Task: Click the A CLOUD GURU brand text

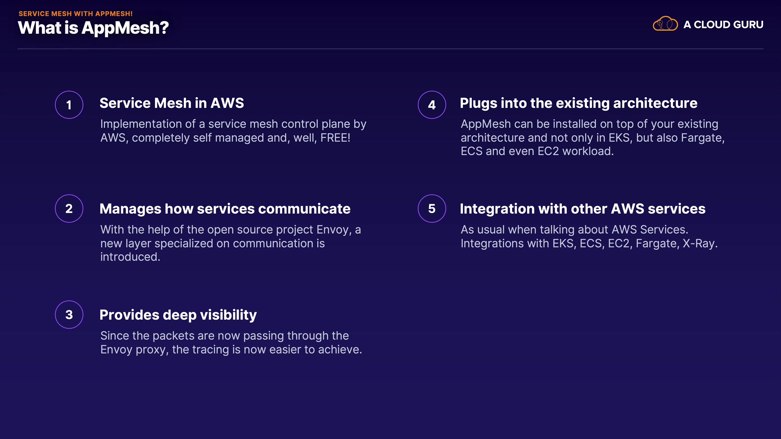Action: point(723,25)
